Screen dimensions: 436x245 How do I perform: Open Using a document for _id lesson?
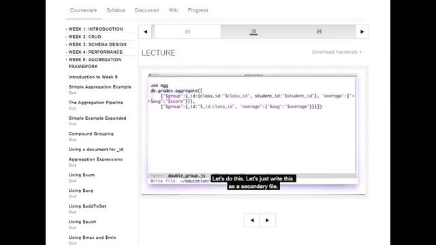95,150
